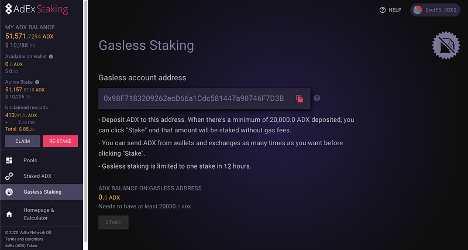Click the Pools grid icon in sidebar
The height and width of the screenshot is (250, 468).
[9, 160]
